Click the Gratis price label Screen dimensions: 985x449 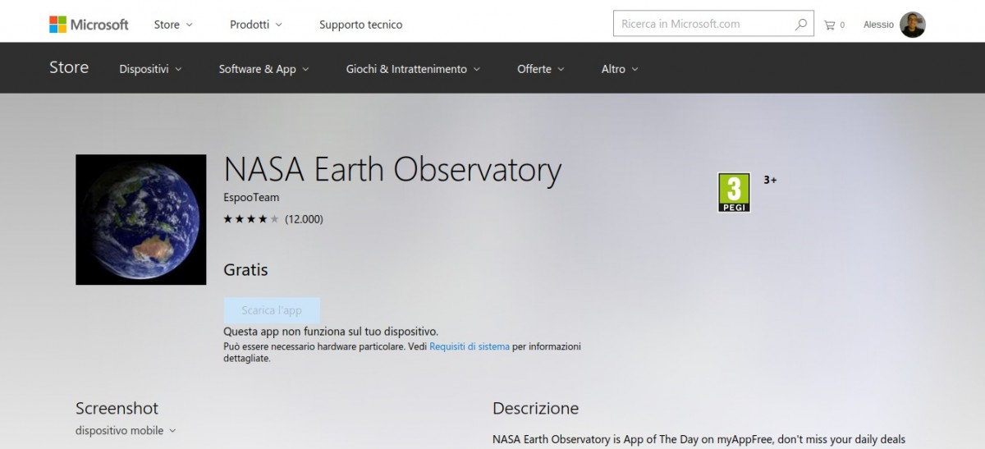point(245,269)
